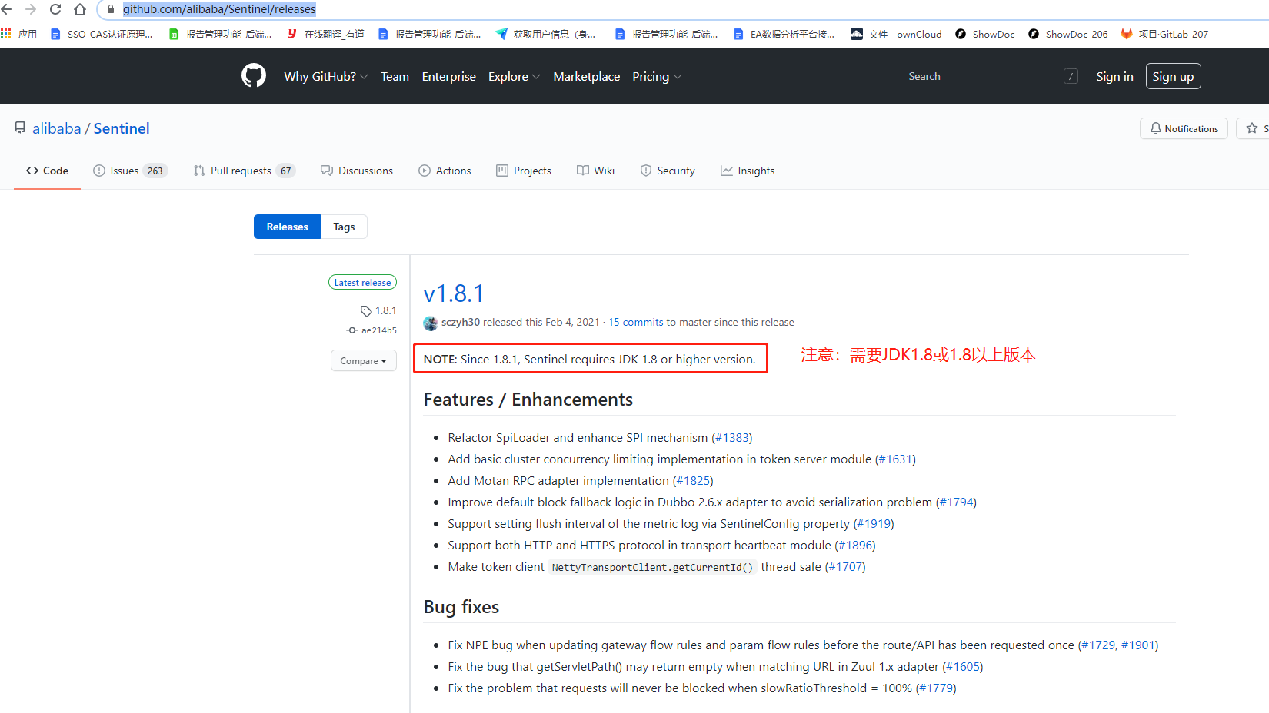The height and width of the screenshot is (713, 1269).
Task: Open the Discussions tab
Action: click(x=357, y=171)
